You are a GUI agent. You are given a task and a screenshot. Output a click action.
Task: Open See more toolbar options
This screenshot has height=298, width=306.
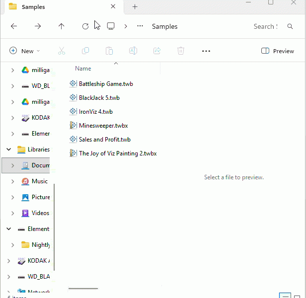pyautogui.click(x=206, y=51)
